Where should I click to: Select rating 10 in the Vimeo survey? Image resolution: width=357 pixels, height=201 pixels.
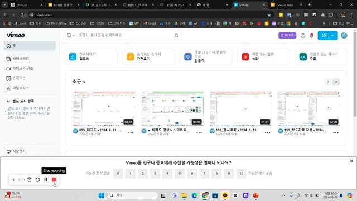[241, 174]
